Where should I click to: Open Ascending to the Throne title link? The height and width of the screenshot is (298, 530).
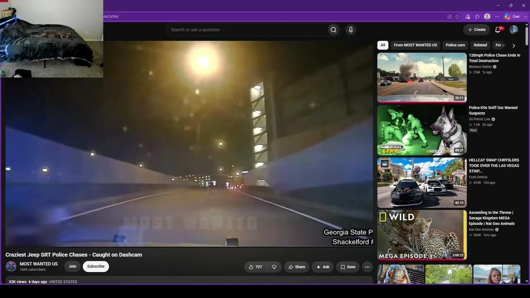(492, 218)
